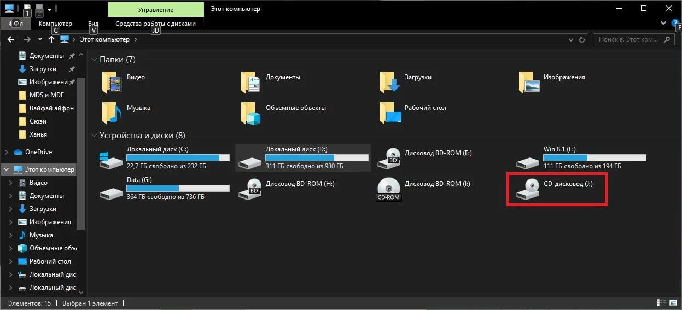Collapse the Папки (7) group
The height and width of the screenshot is (310, 682).
[94, 60]
